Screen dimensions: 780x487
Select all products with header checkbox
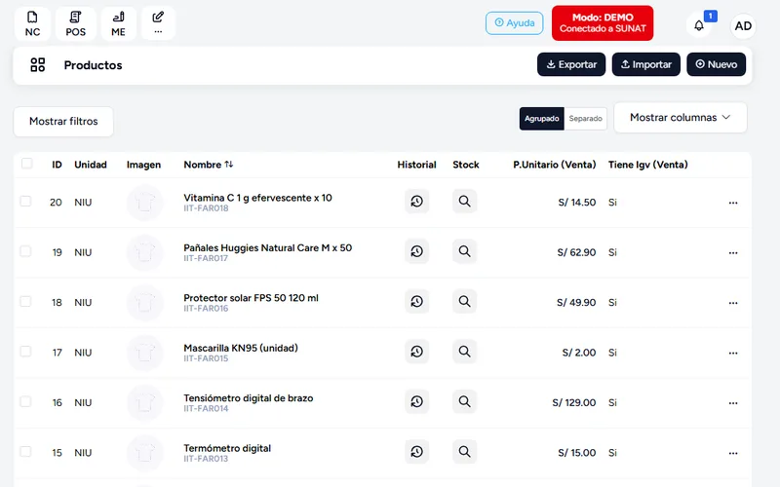pyautogui.click(x=27, y=164)
